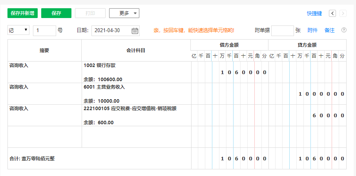Select the 余额：10000.00 text
Screen dimensions: 356x176
102,101
